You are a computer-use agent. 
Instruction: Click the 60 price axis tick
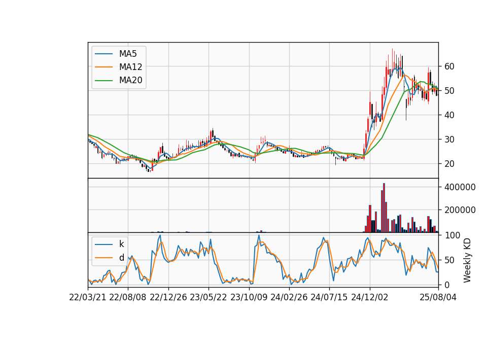point(449,66)
